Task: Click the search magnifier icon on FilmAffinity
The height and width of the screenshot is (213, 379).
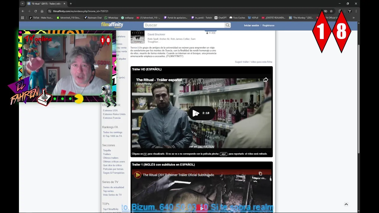Action: [x=227, y=25]
